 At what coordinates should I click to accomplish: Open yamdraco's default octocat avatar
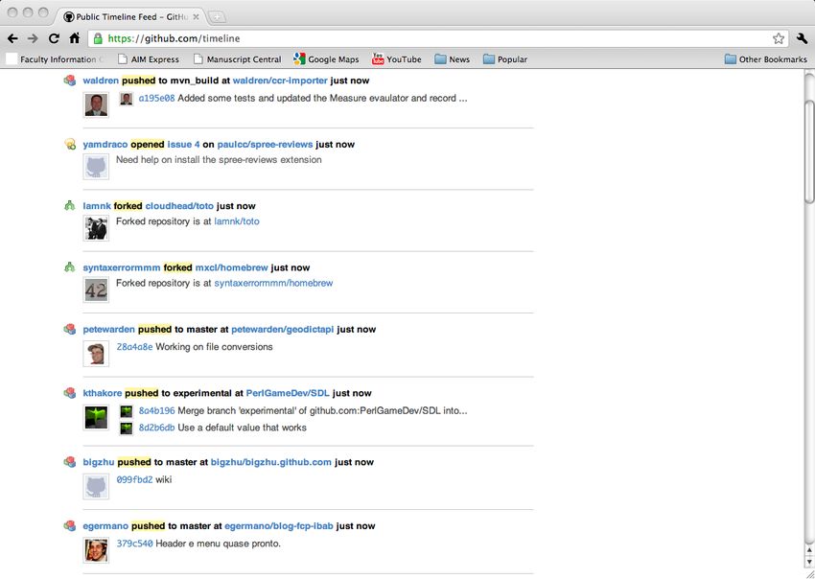96,167
